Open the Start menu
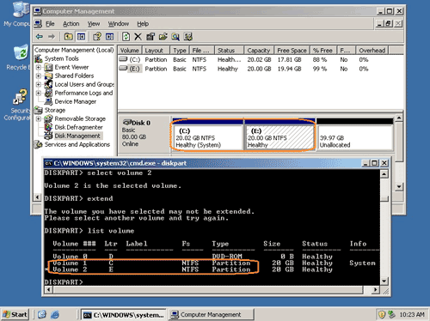Image resolution: width=430 pixels, height=321 pixels. (x=15, y=314)
